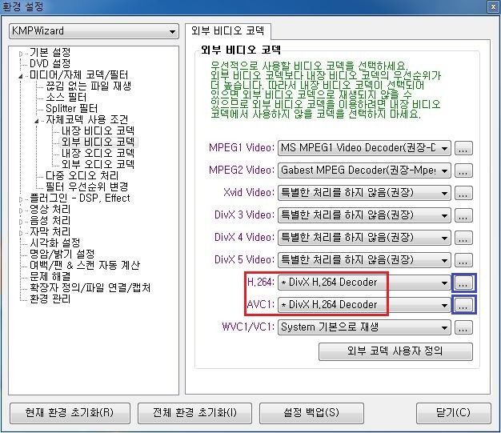The width and height of the screenshot is (501, 433).
Task: Open the KMPWizard preset dropdown
Action: pos(94,31)
